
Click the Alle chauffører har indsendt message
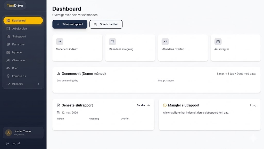(196, 113)
